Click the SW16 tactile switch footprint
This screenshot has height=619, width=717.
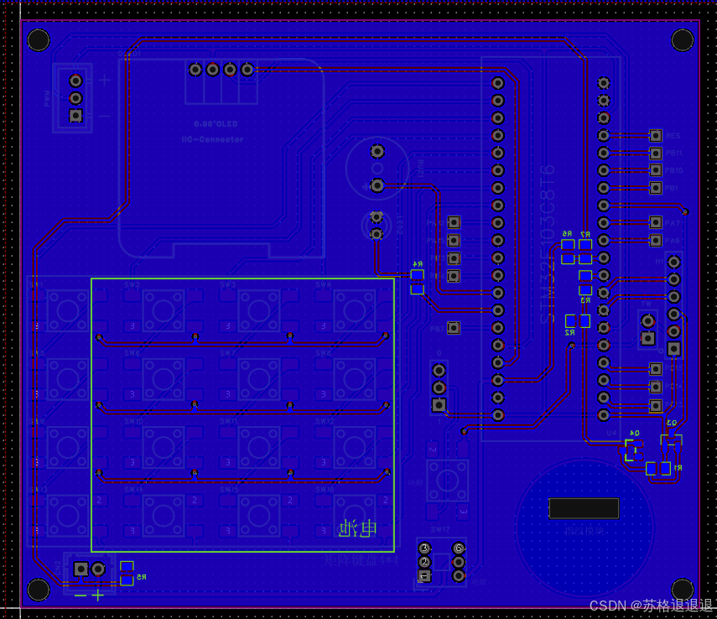coord(355,516)
